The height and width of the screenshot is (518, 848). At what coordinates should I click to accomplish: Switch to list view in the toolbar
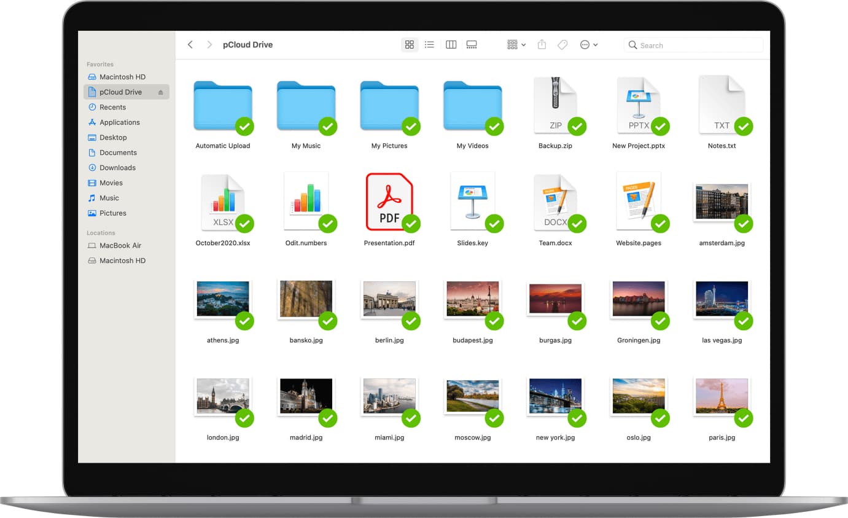coord(429,44)
